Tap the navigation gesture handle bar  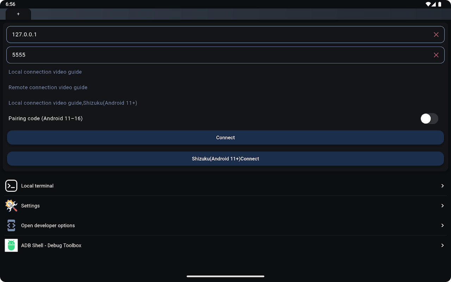225,276
